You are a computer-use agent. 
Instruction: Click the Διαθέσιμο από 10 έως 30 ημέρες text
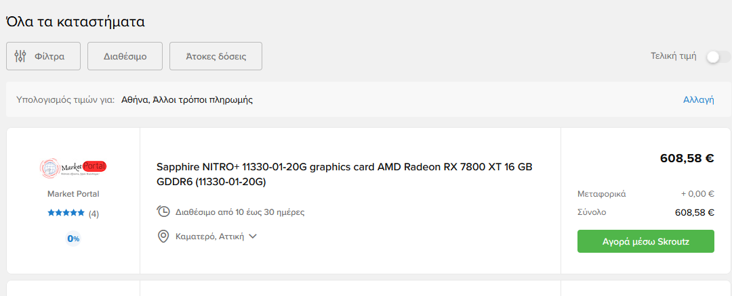point(240,212)
